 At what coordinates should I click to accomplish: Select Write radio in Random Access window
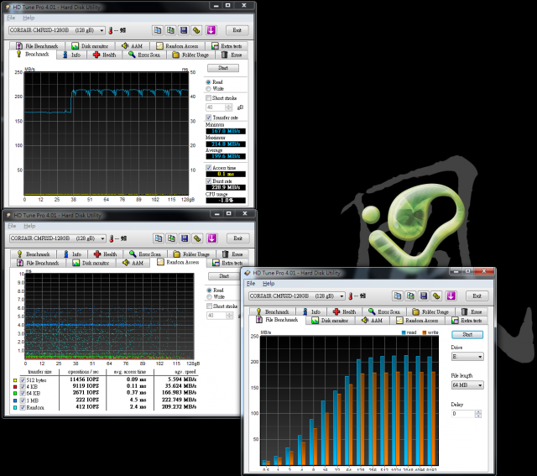[x=209, y=297]
